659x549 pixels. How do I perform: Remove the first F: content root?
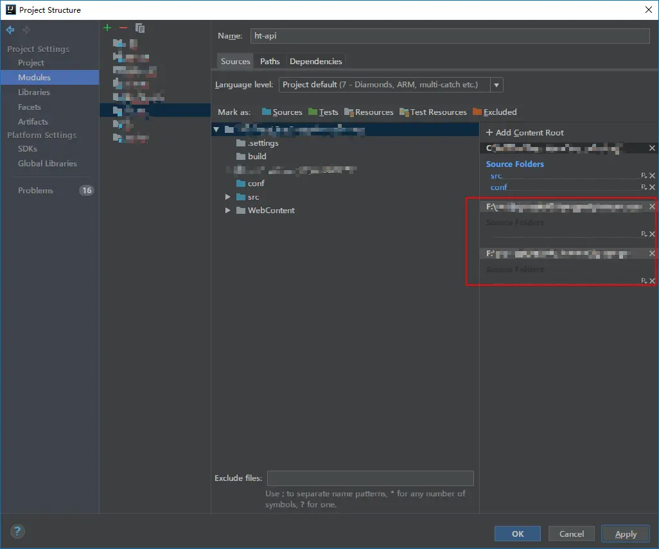(x=652, y=207)
